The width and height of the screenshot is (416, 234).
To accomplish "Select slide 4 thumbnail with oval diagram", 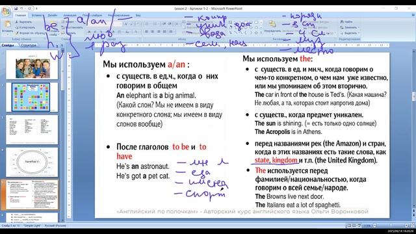I will click(32, 162).
